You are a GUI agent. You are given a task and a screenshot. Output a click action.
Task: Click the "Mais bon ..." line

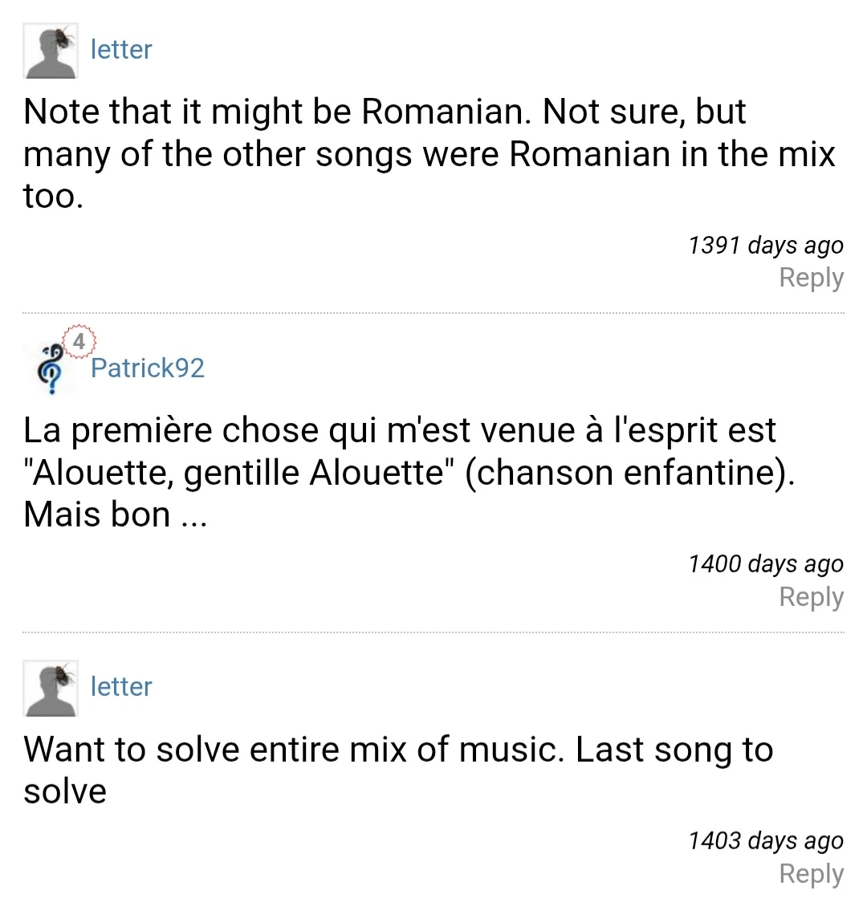click(x=115, y=515)
